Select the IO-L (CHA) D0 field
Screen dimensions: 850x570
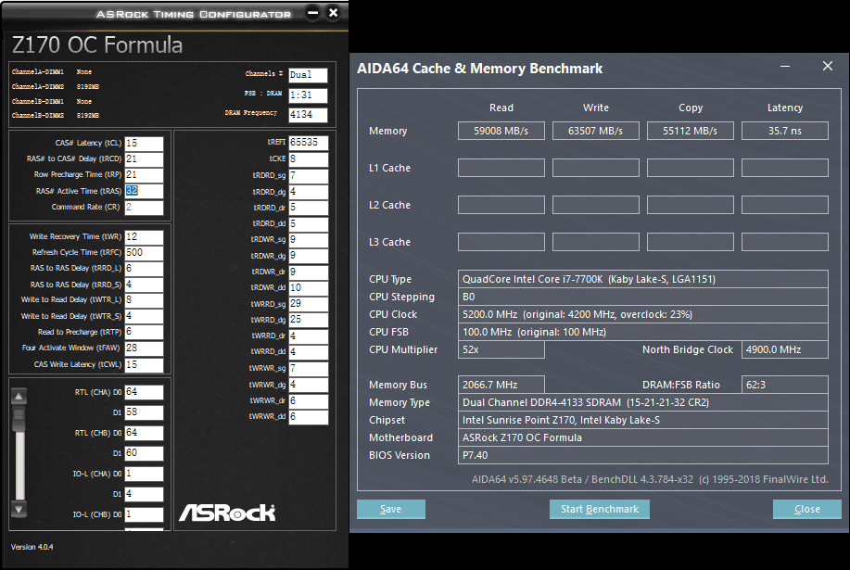pyautogui.click(x=144, y=474)
